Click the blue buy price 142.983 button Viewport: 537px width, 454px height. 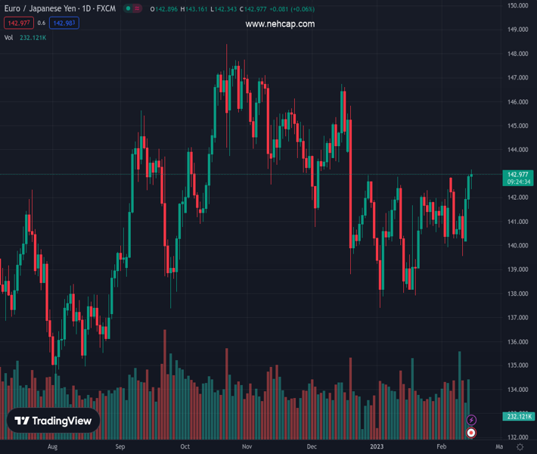pyautogui.click(x=64, y=23)
